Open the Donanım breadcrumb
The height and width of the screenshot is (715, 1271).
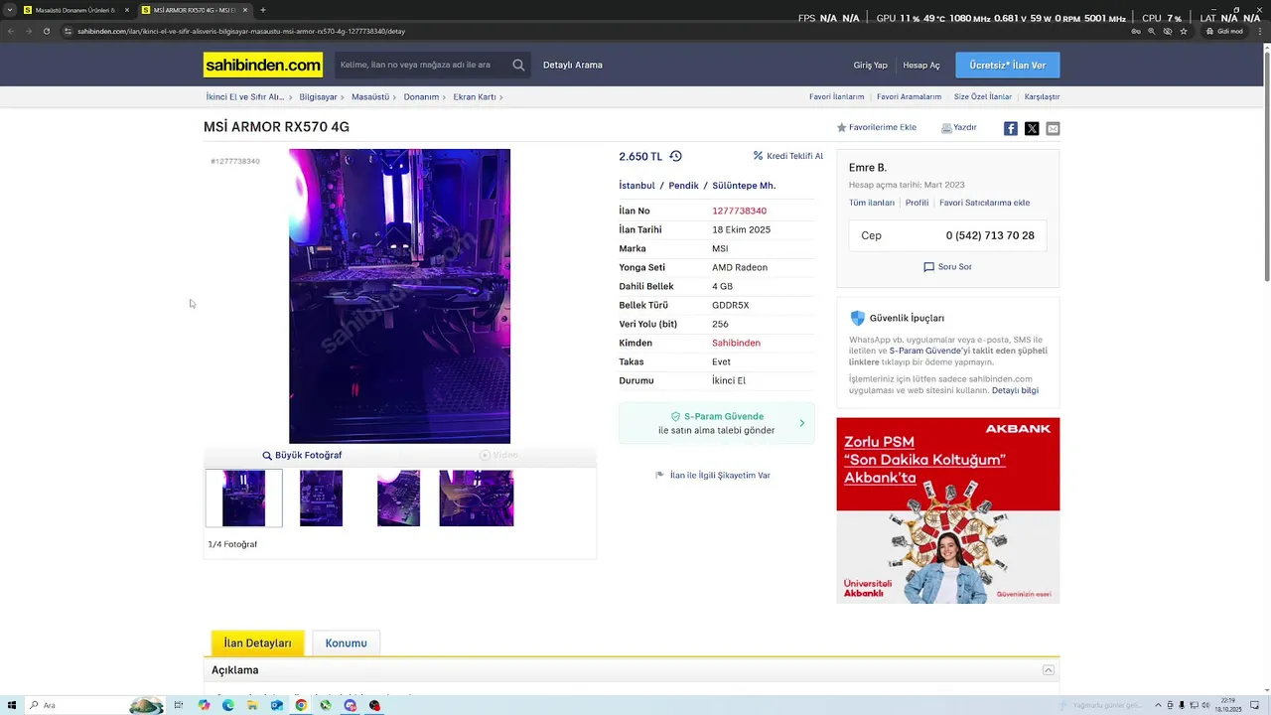(421, 97)
